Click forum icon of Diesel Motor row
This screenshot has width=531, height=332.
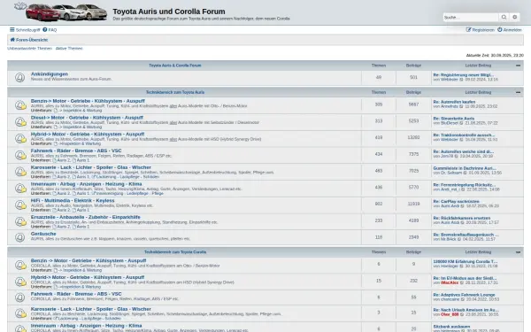pyautogui.click(x=20, y=121)
